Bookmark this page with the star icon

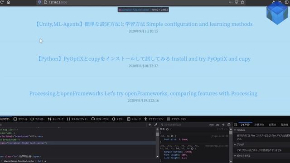242,2
